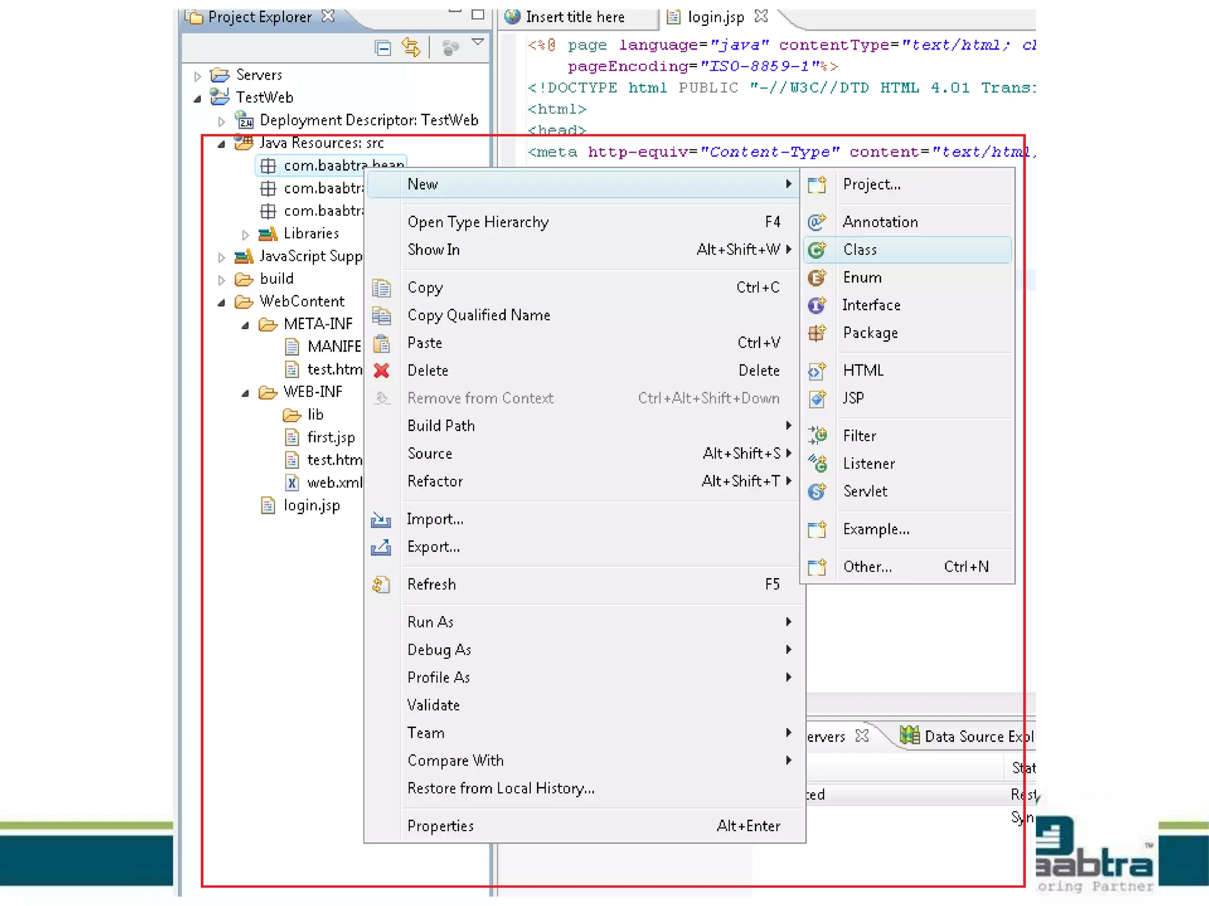Choose Properties from the context menu
Screen dimensions: 1209x906
point(440,826)
